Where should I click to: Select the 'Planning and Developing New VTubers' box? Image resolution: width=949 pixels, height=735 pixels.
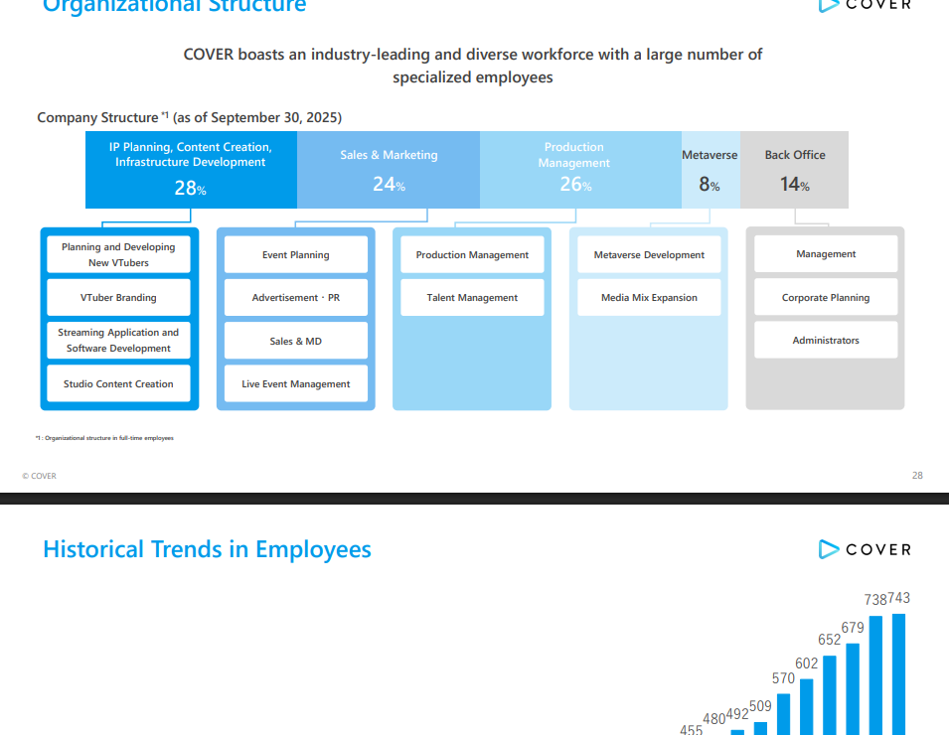[118, 254]
